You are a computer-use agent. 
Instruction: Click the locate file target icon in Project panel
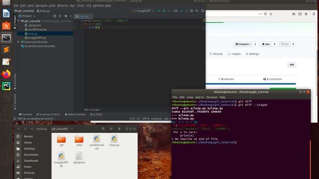[x=54, y=16]
